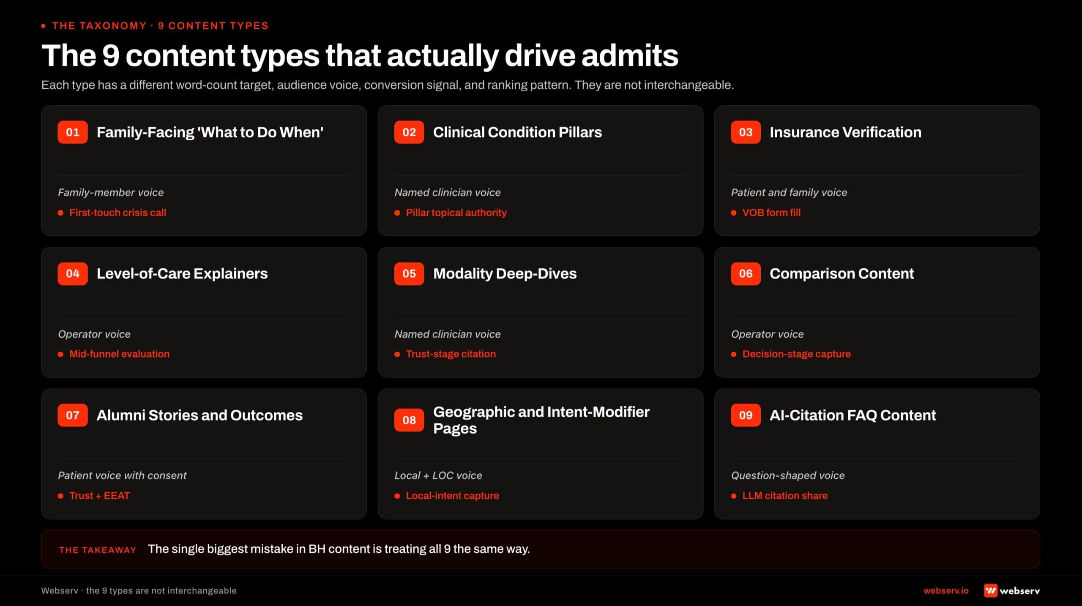Select 'Geographic and Intent-Modifier Pages' title
The width and height of the screenshot is (1082, 606).
541,420
